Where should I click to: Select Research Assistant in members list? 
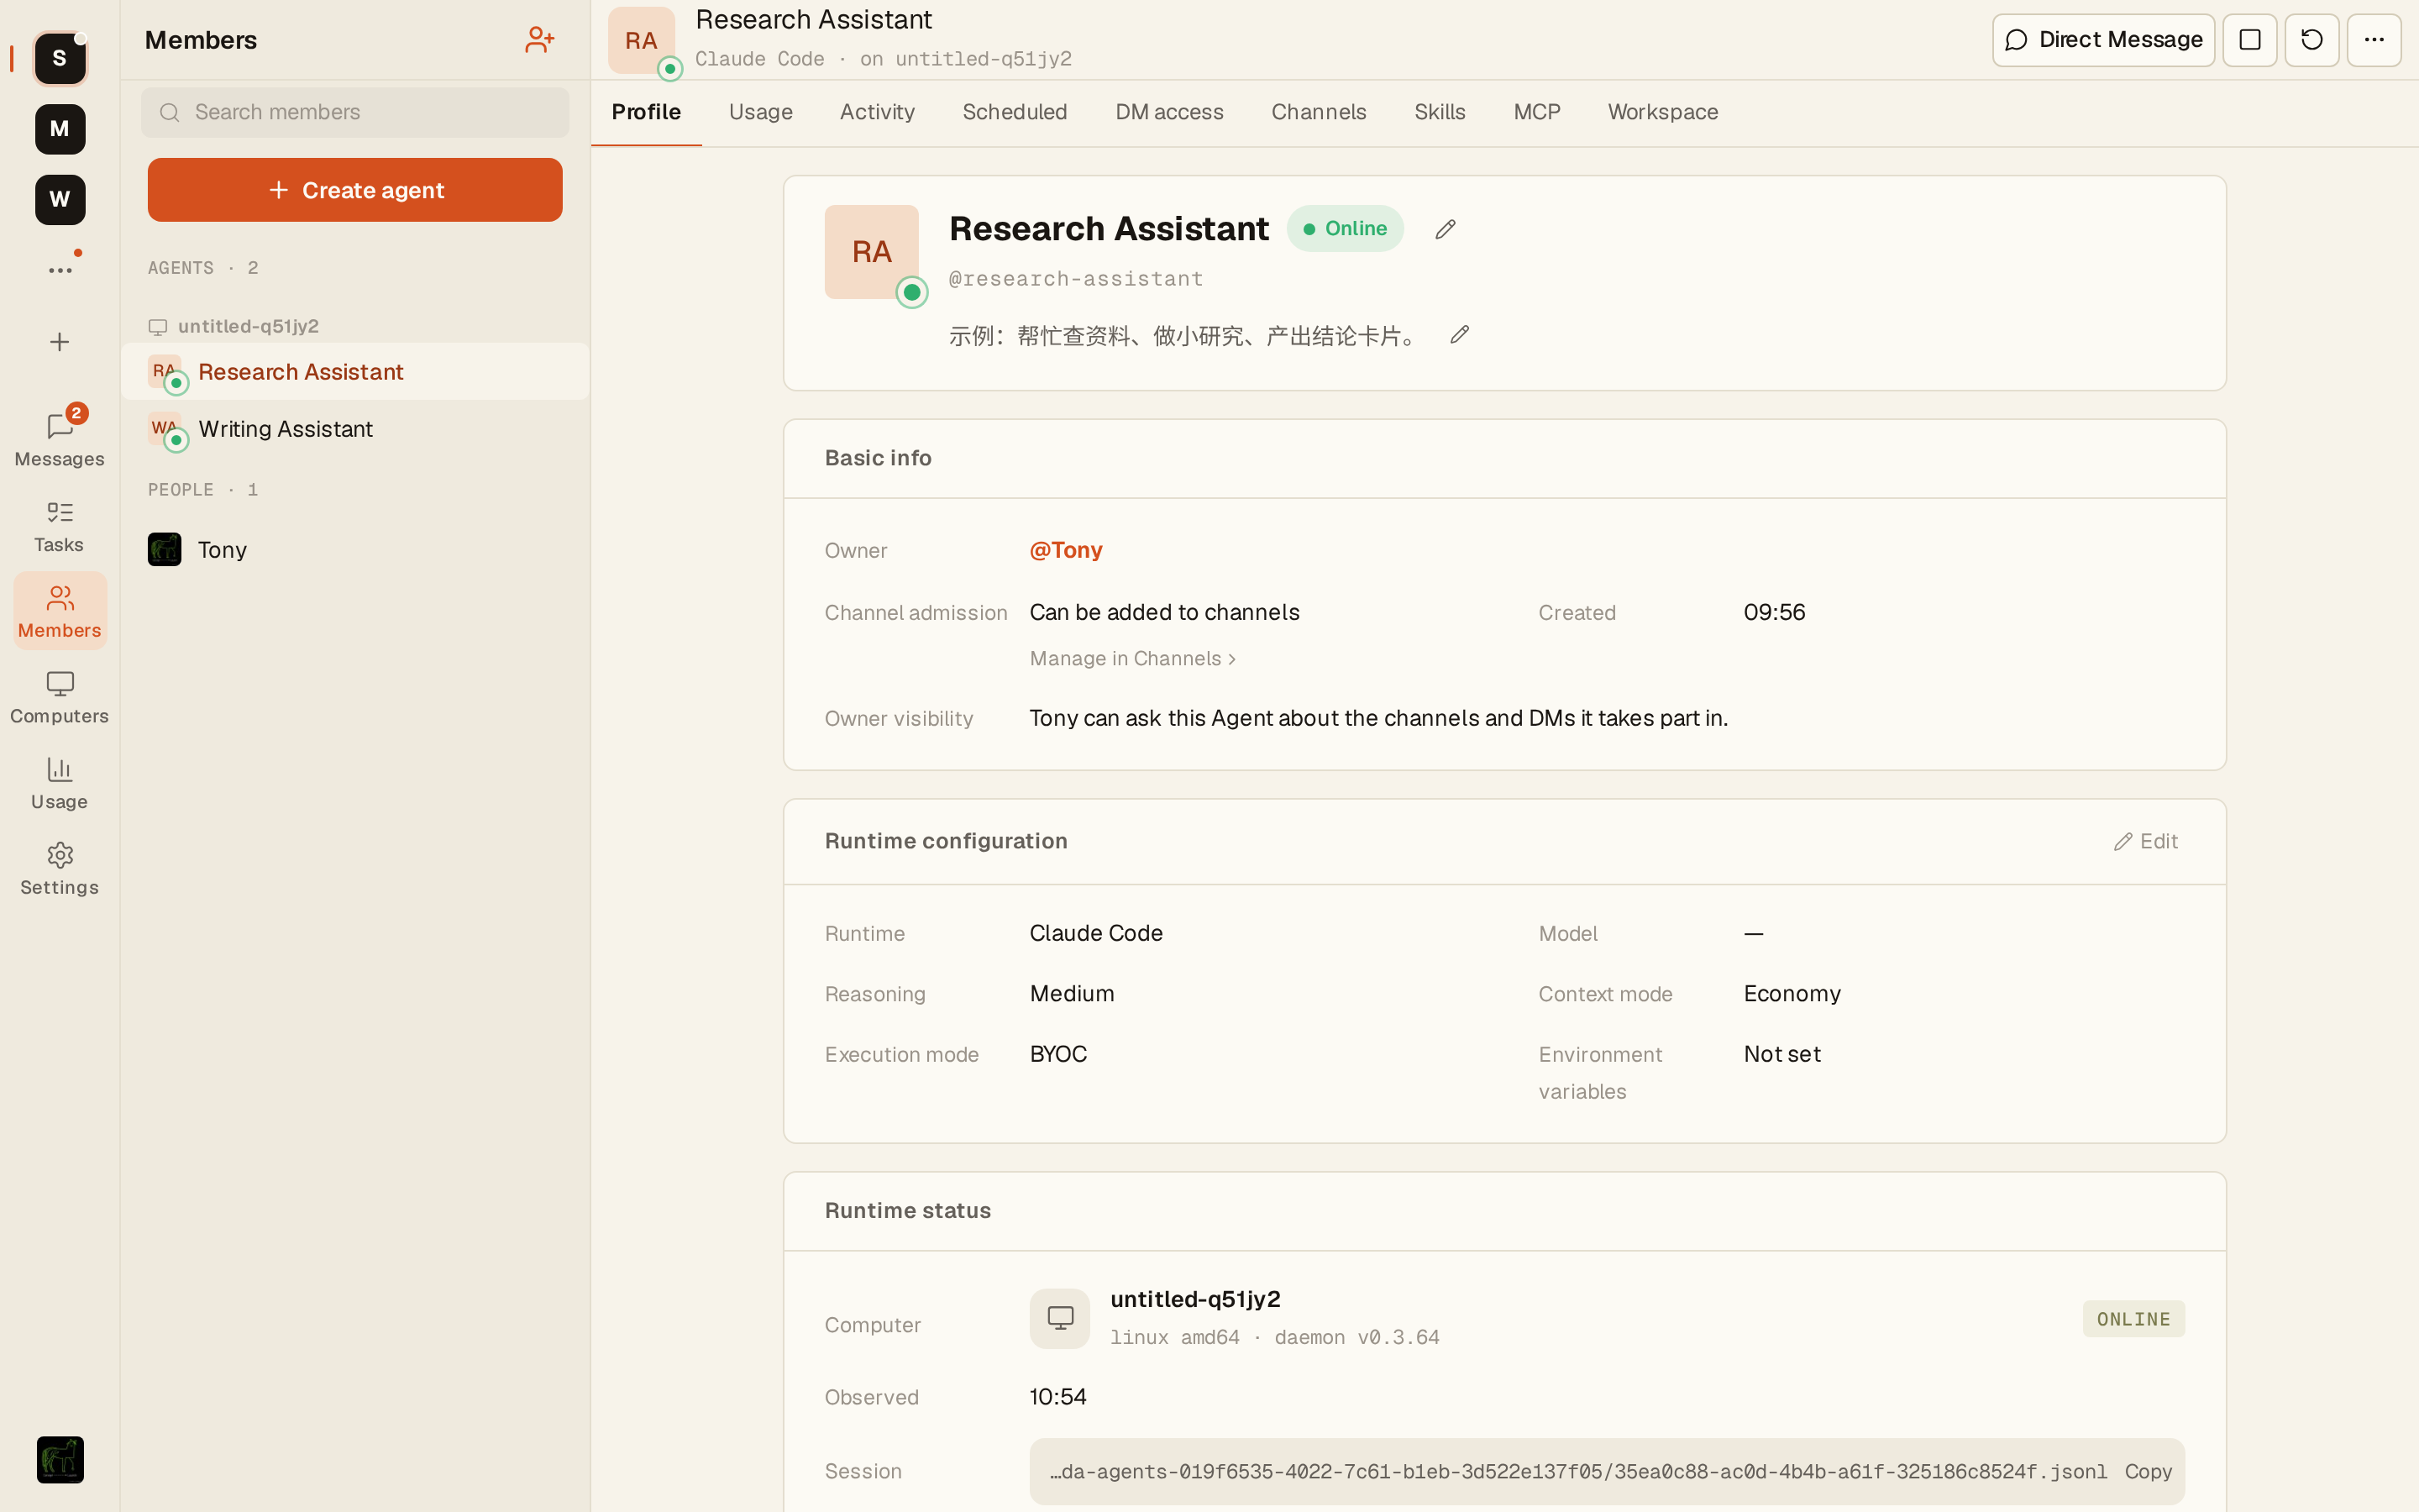354,372
